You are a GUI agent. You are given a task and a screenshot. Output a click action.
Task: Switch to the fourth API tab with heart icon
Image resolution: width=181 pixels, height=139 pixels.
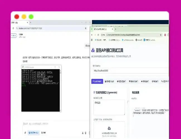pos(133,81)
